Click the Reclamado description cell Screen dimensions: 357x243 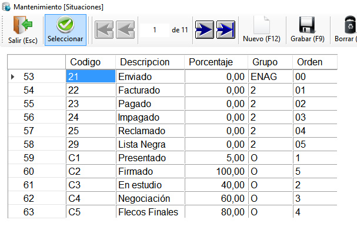coord(150,131)
